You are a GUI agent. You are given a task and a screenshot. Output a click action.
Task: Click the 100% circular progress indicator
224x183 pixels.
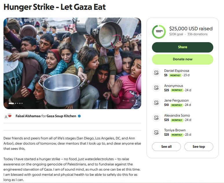(159, 31)
